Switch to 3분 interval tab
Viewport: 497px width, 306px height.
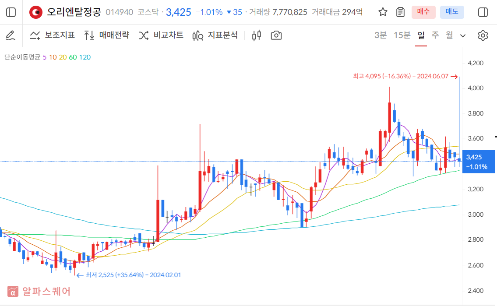pos(381,35)
